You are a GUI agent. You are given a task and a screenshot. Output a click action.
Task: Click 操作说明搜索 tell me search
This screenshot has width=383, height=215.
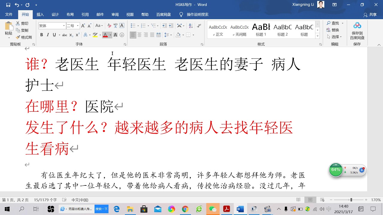194,14
